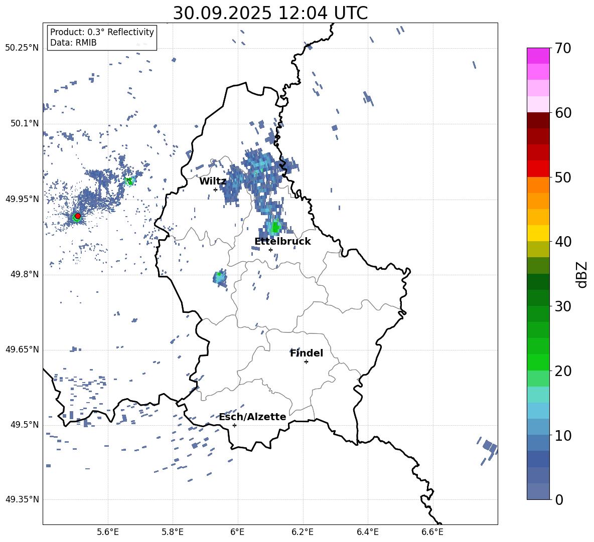Screen dimensions: 594x542
Task: Click the green echo core north of Ettelbruck
Action: 274,227
